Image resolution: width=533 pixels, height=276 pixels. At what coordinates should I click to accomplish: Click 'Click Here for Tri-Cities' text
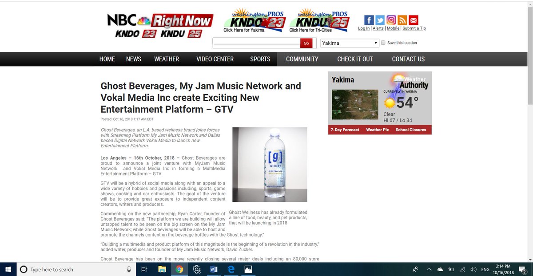click(x=310, y=30)
